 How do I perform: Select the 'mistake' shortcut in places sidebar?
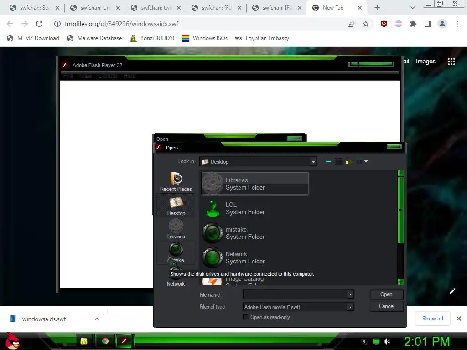[x=176, y=252]
